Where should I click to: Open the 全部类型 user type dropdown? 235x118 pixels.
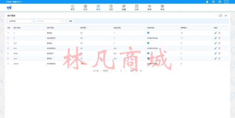pyautogui.click(x=20, y=21)
